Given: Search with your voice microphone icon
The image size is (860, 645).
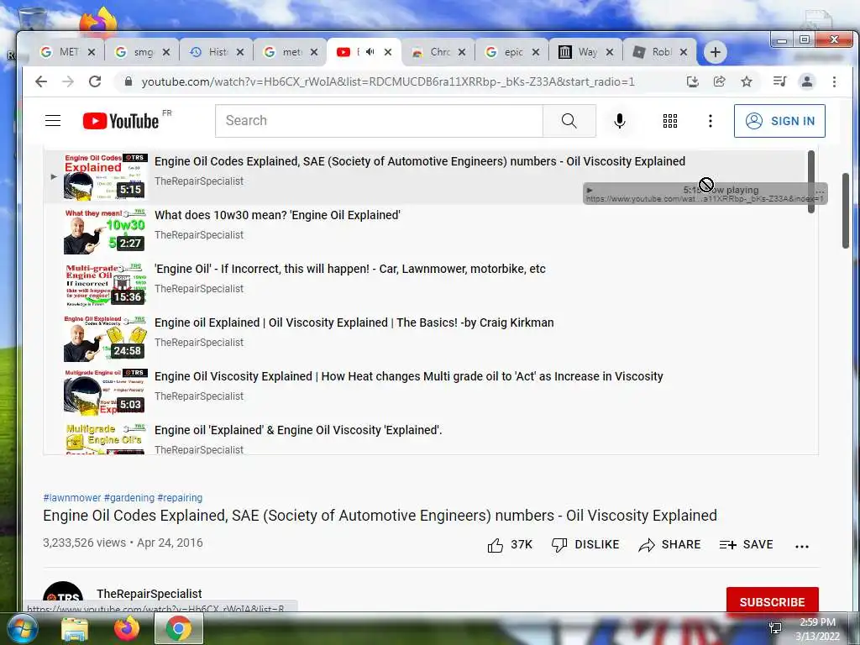Looking at the screenshot, I should click(x=620, y=121).
